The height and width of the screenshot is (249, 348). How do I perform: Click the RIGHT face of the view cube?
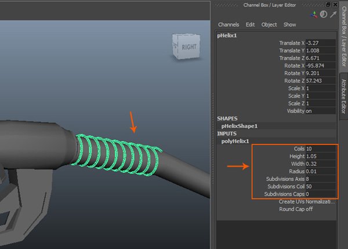tap(189, 47)
